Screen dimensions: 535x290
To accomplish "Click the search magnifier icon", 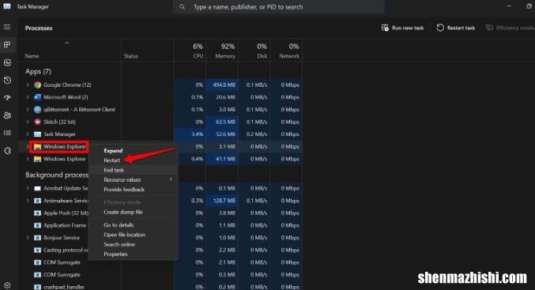I will 183,7.
